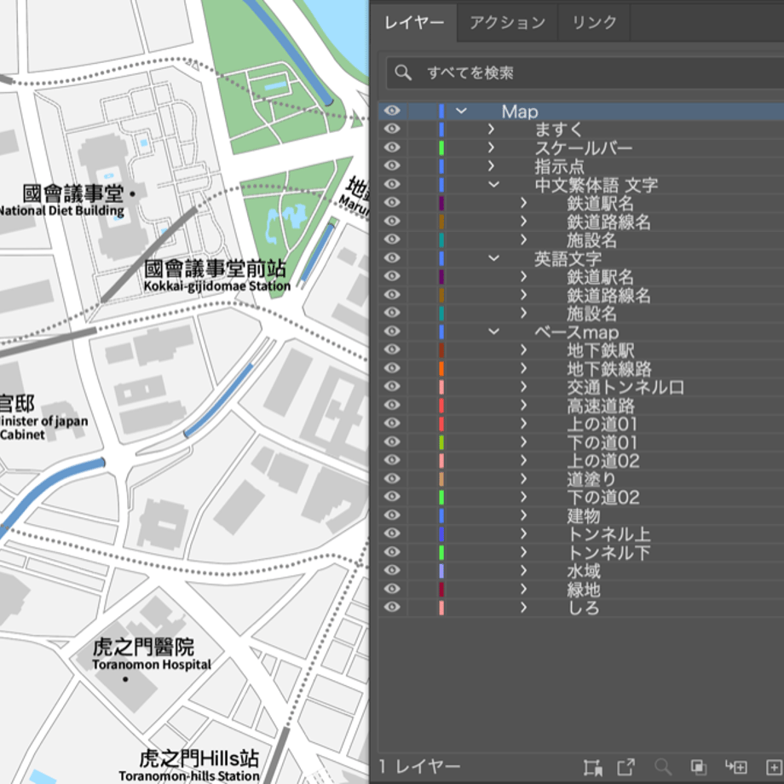This screenshot has width=784, height=784.
Task: Expand the 道塗り sublayer
Action: pyautogui.click(x=523, y=479)
